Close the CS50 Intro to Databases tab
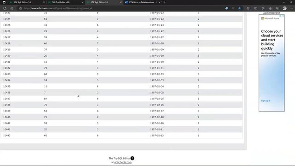 point(159,2)
